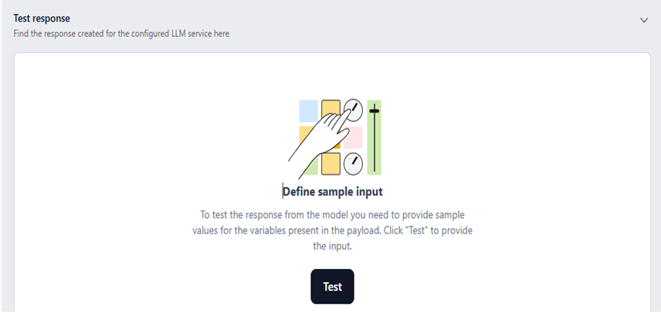Click the text cursor before "Define"
661x322 pixels.
283,191
